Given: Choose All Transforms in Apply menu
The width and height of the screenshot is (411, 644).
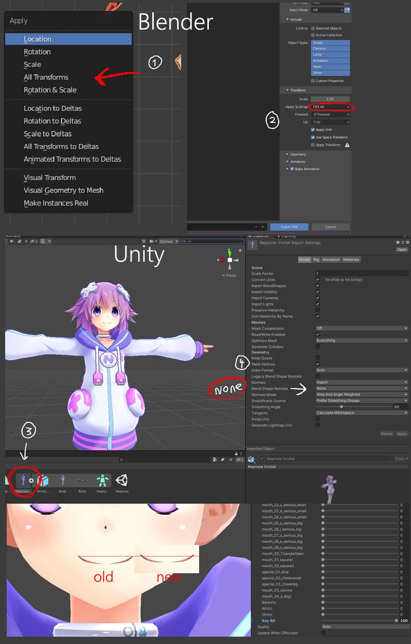Looking at the screenshot, I should tap(46, 77).
